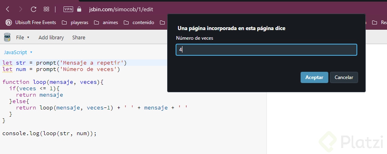The height and width of the screenshot is (154, 387).
Task: Click the code line let num = prompt
Action: 61,69
